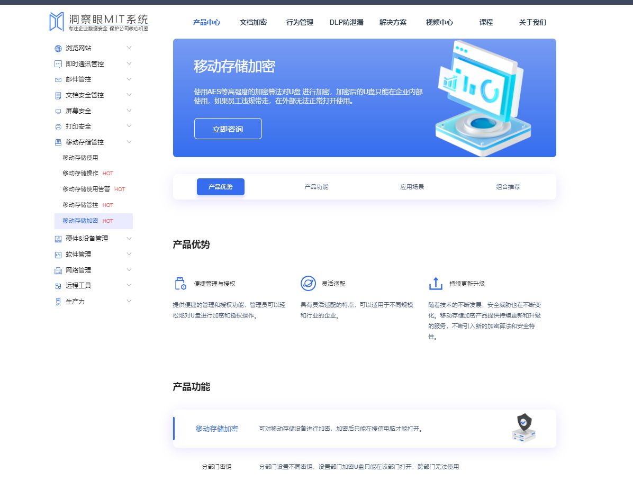Image resolution: width=633 pixels, height=481 pixels.
Task: Select 分部门密钥 feature row
Action: pos(217,467)
